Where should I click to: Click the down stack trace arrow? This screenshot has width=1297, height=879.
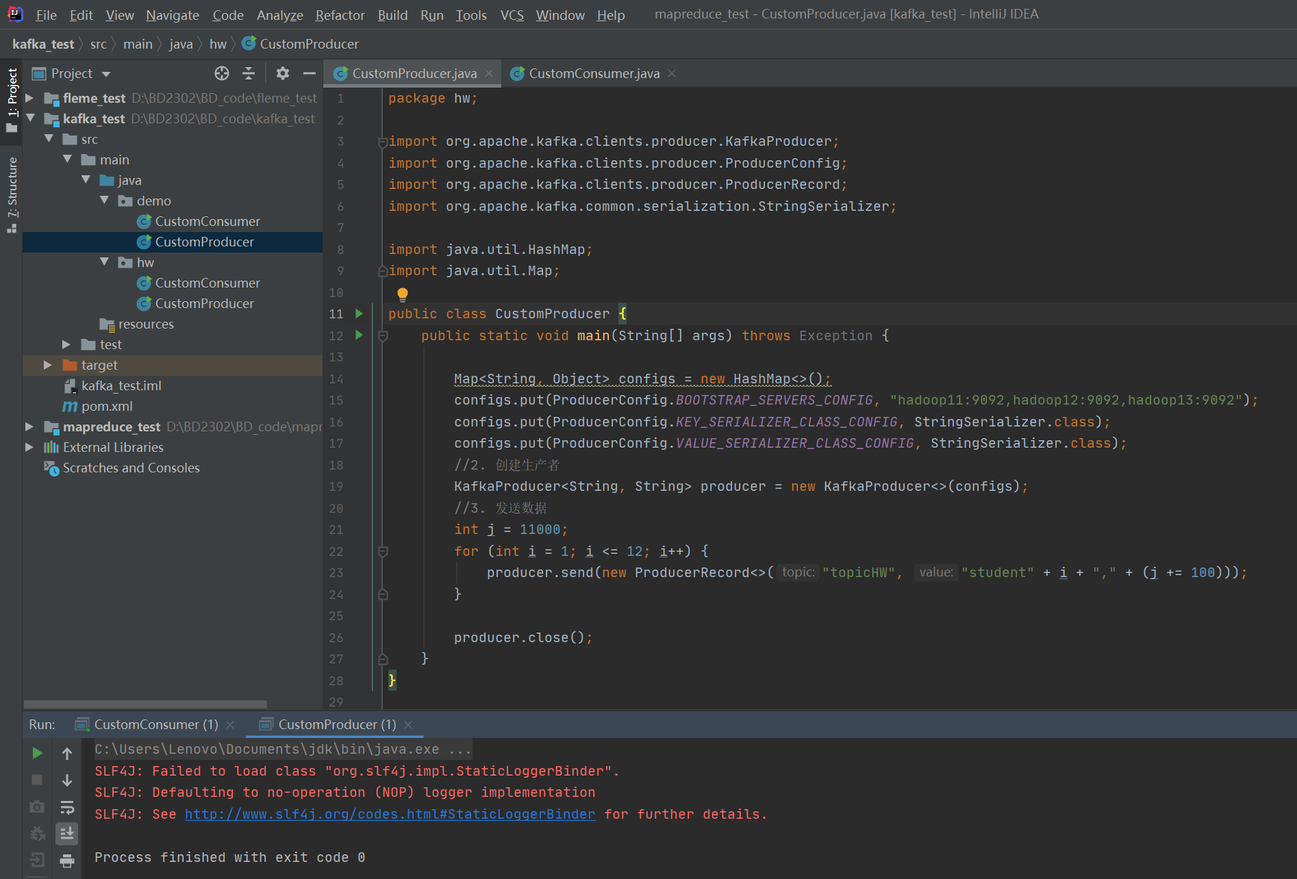(x=67, y=780)
